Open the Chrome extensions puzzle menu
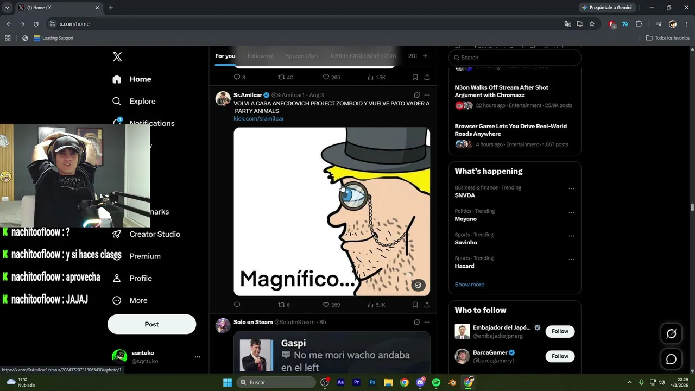695x391 pixels. pos(639,24)
